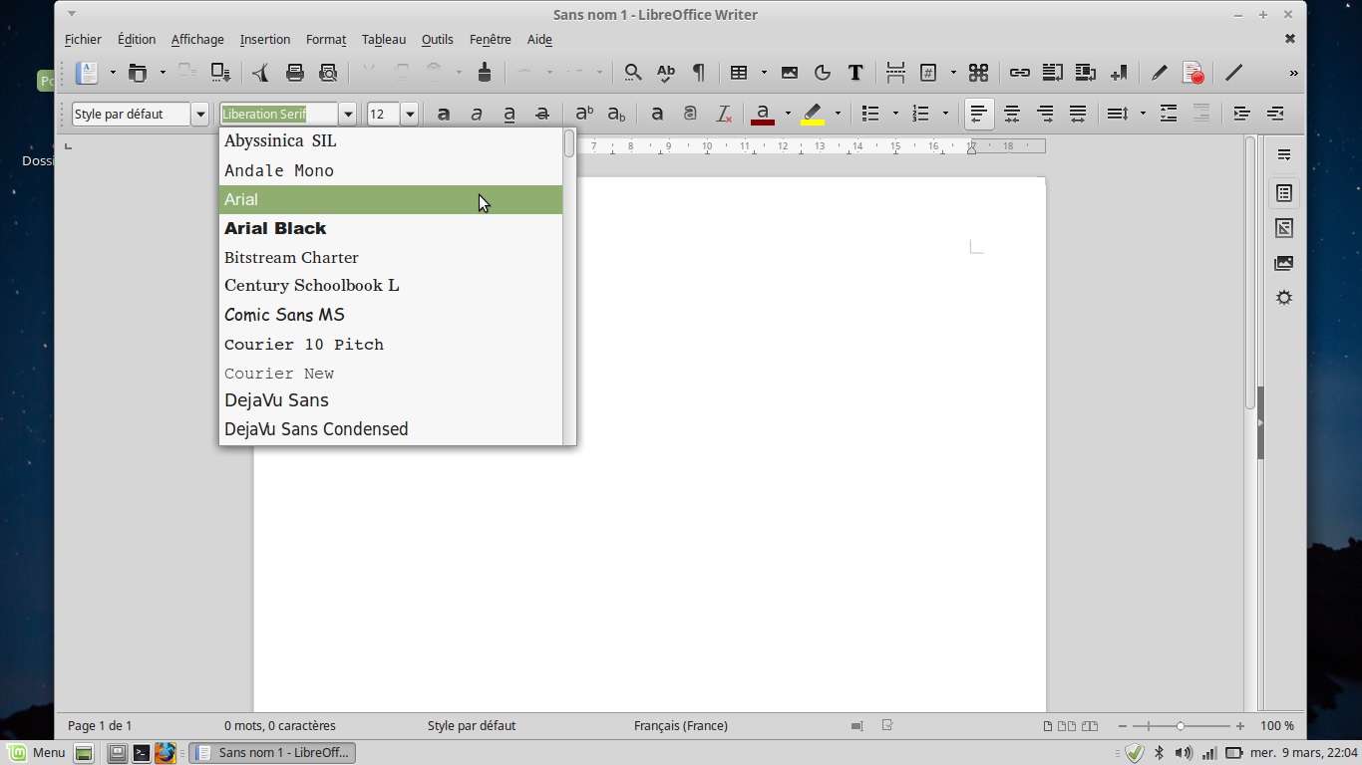This screenshot has height=765, width=1362.
Task: Insert a footnote from the toolbar
Action: pyautogui.click(x=1052, y=73)
